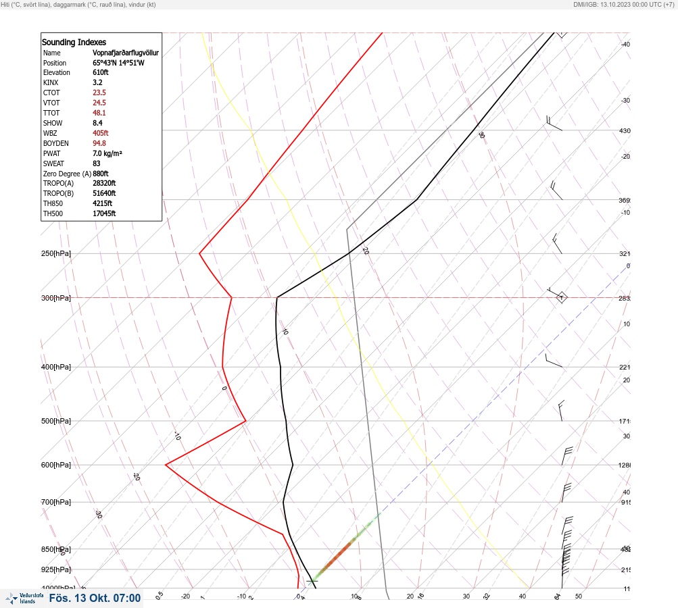Viewport: 678px width, 608px height.
Task: Click position value 65°43'N 14°51'W
Action: [118, 63]
